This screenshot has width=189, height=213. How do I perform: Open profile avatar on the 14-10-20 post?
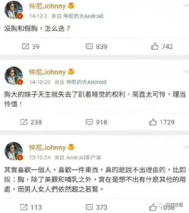14,76
